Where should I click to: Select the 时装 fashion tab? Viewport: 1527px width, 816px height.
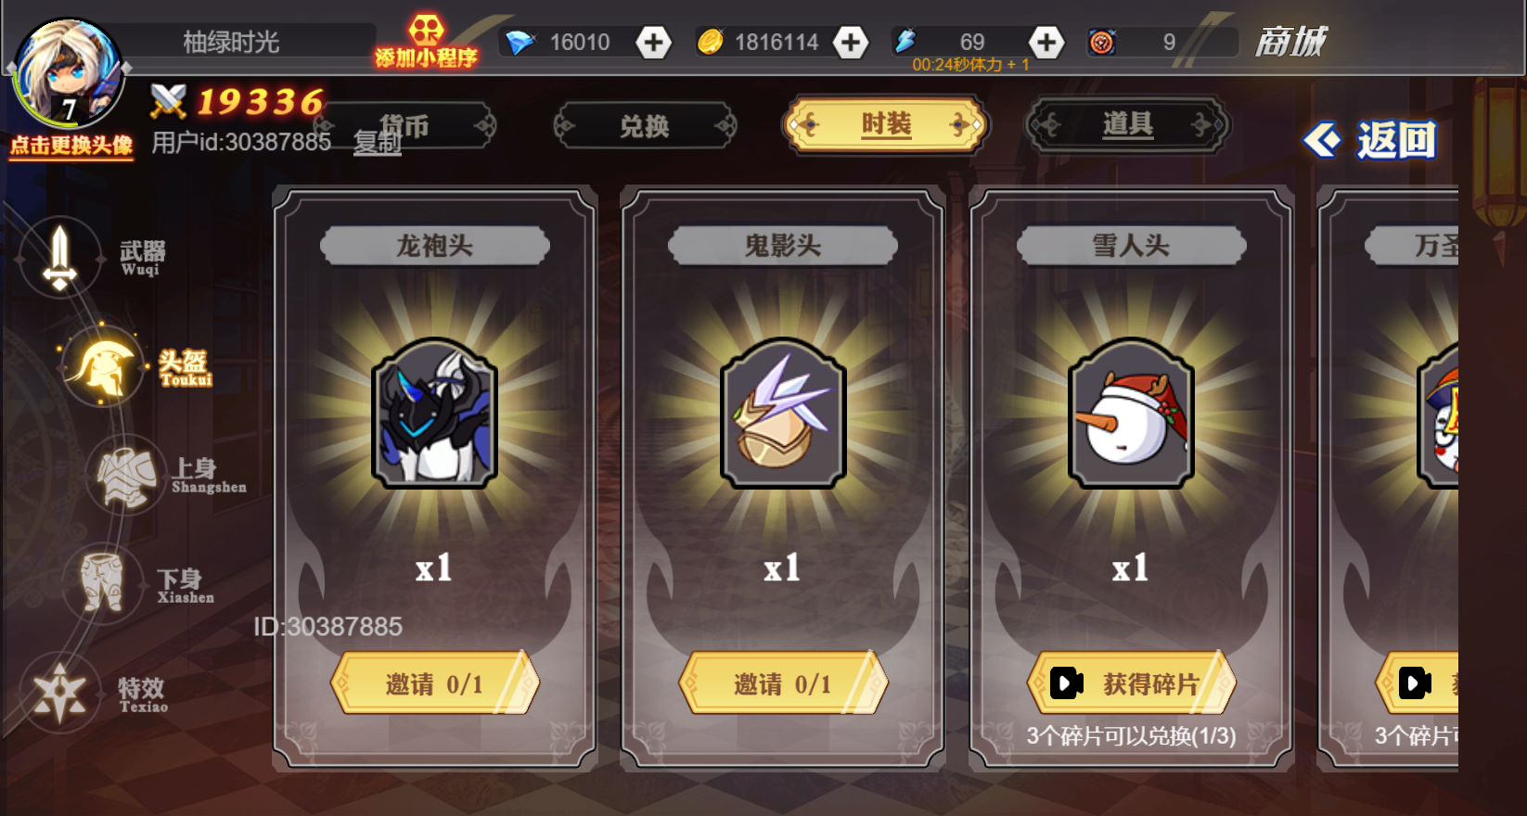pyautogui.click(x=886, y=124)
